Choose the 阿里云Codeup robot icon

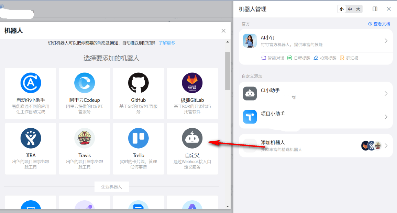click(x=85, y=83)
